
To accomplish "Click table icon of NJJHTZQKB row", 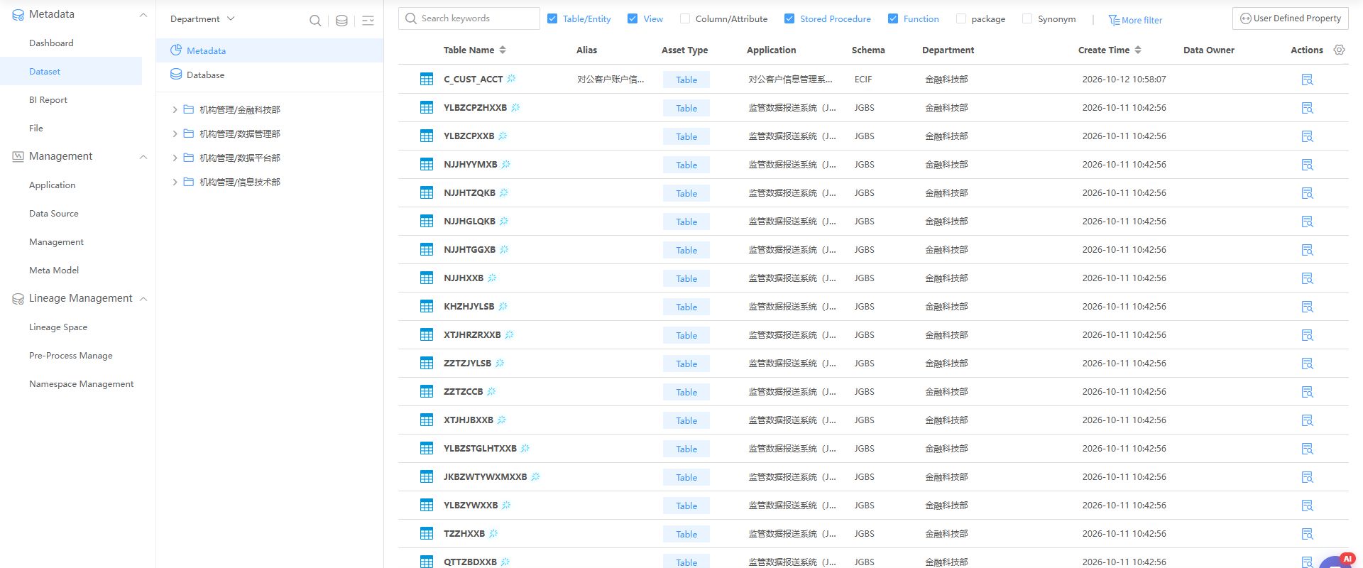I will tap(427, 192).
